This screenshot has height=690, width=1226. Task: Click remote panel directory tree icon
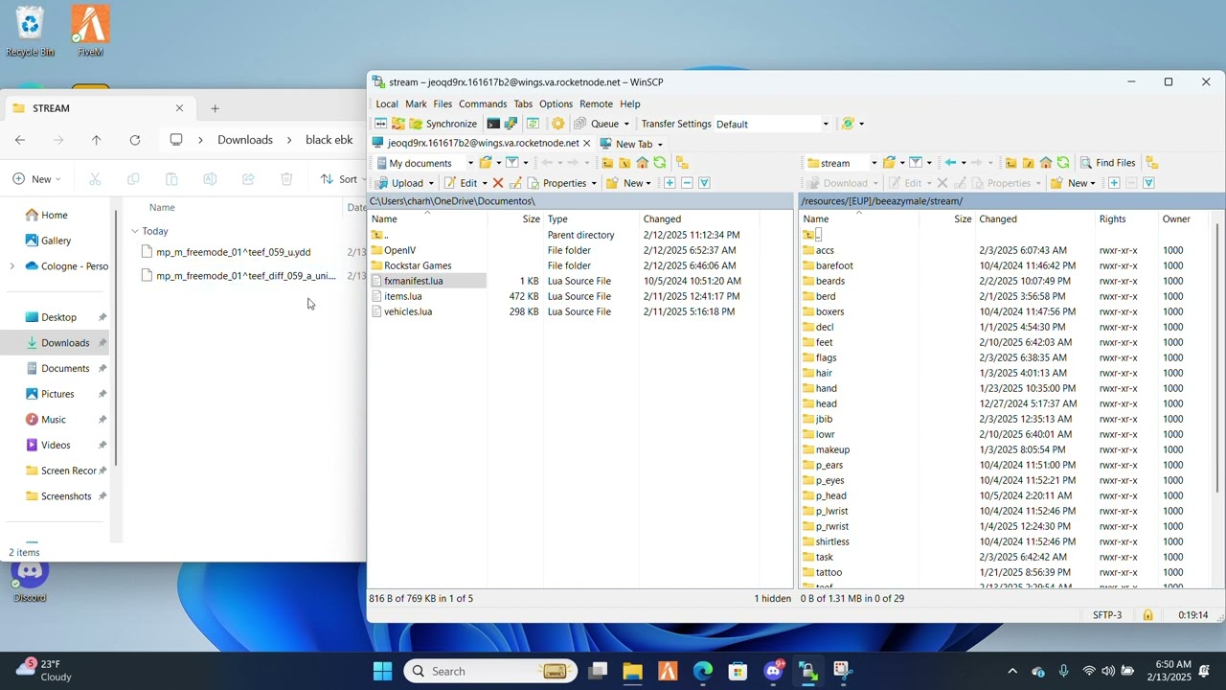point(1152,163)
